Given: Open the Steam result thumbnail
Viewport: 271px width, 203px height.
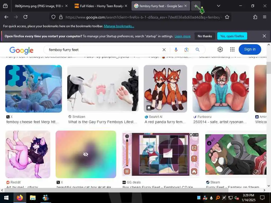Looking at the screenshot, I should (236, 154).
